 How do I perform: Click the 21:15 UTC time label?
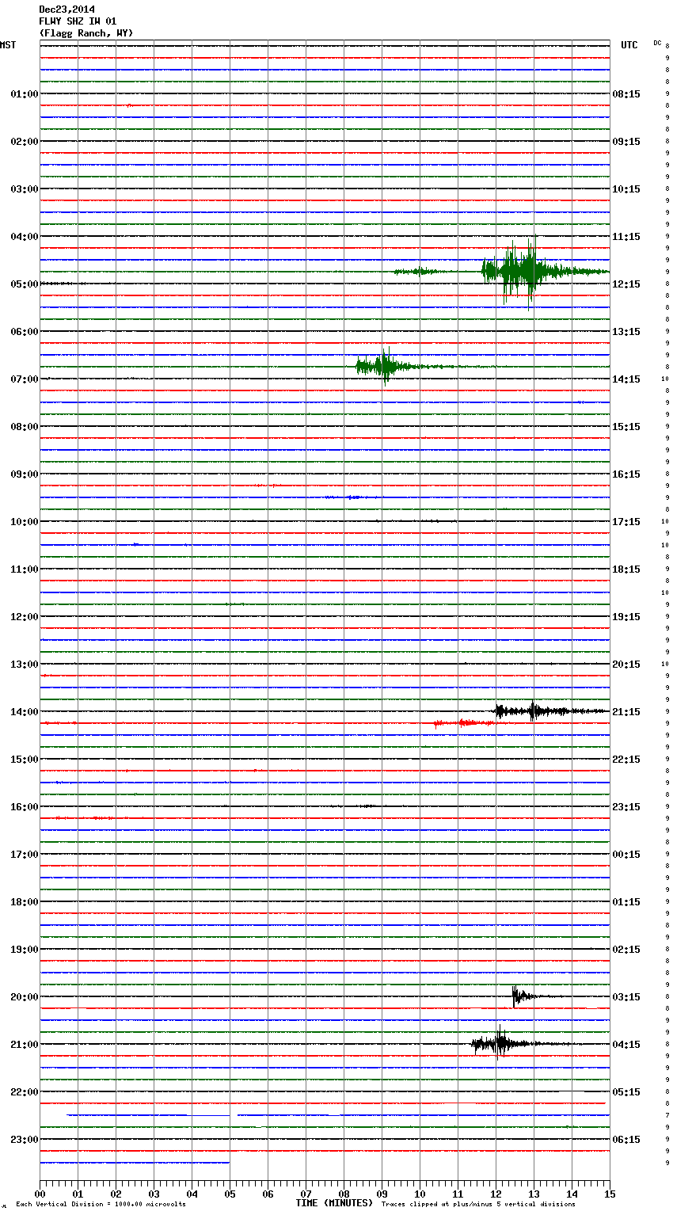click(626, 712)
